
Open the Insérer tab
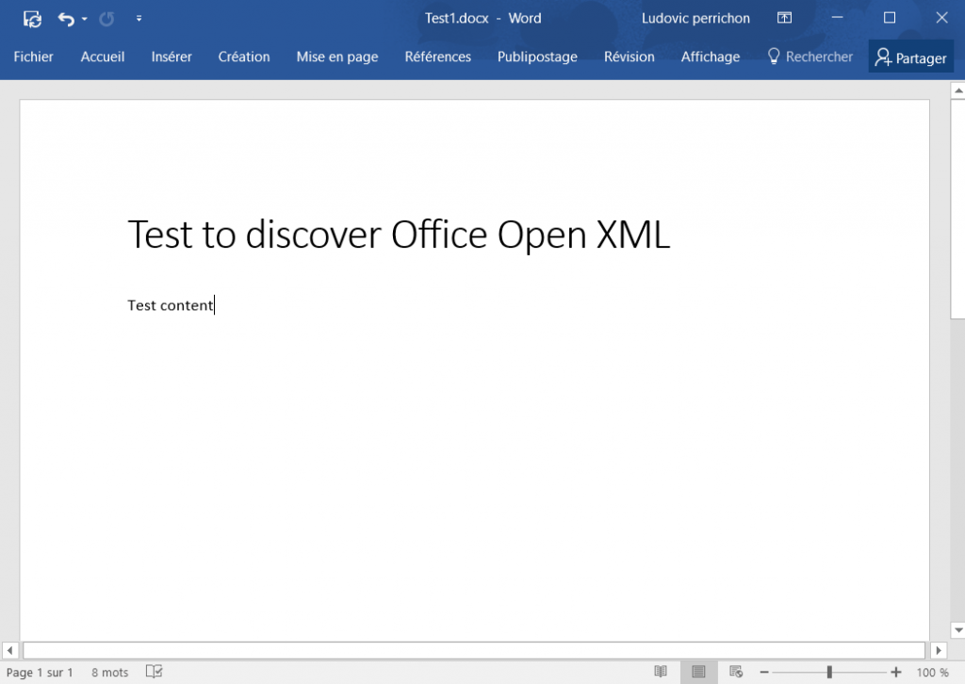click(x=172, y=57)
